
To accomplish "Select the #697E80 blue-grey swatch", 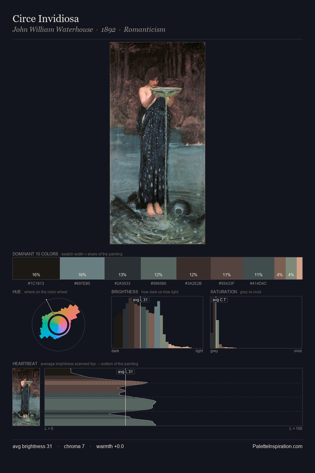I will click(x=82, y=268).
